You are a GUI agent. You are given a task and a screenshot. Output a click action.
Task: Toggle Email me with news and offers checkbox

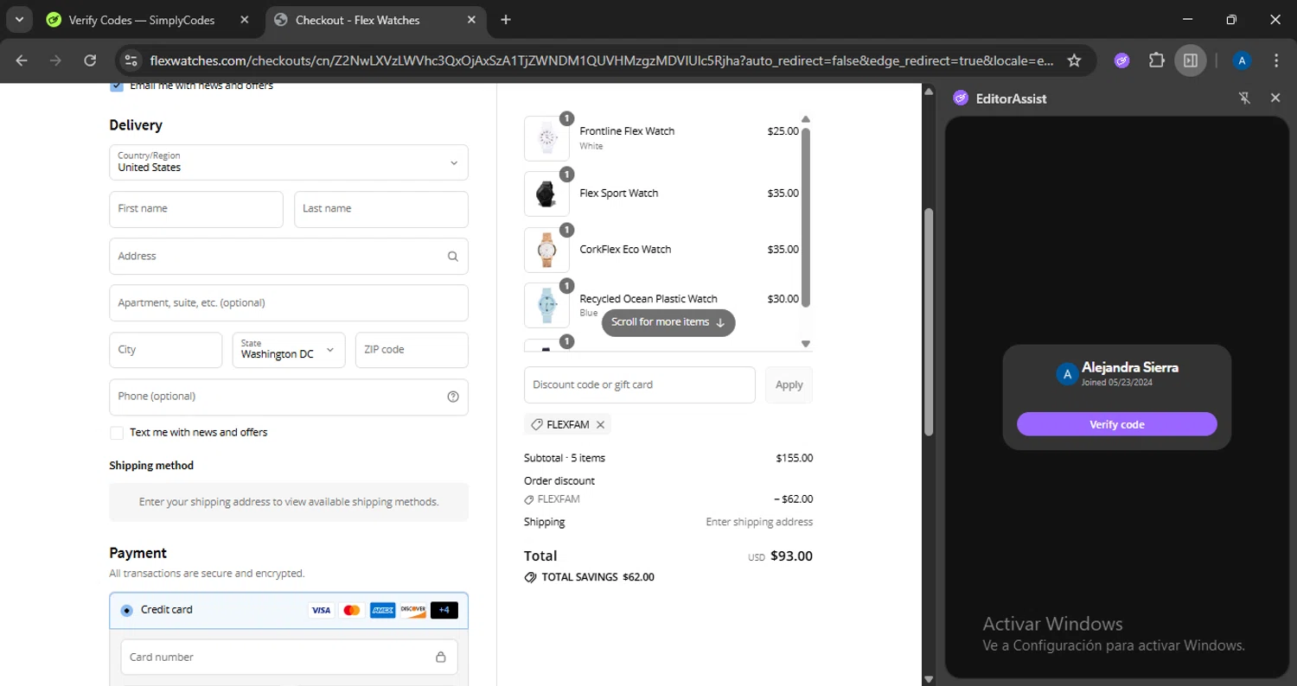(117, 86)
